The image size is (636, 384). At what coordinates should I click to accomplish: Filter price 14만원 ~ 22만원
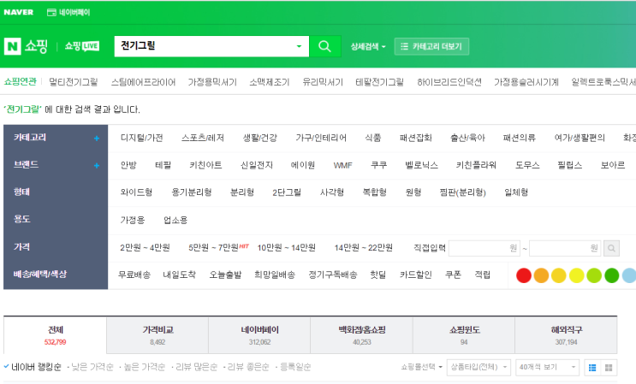364,247
